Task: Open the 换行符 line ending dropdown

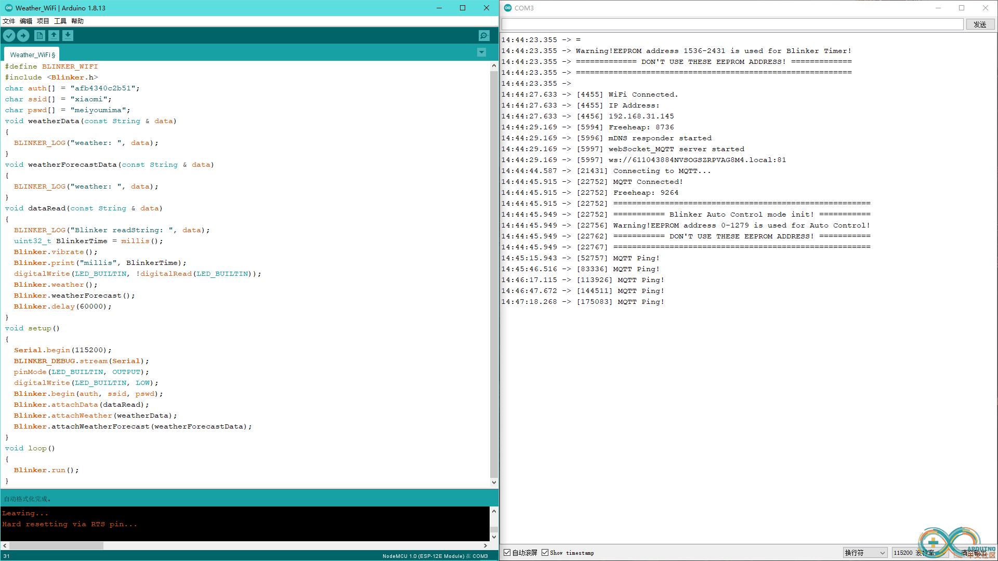Action: click(x=865, y=553)
